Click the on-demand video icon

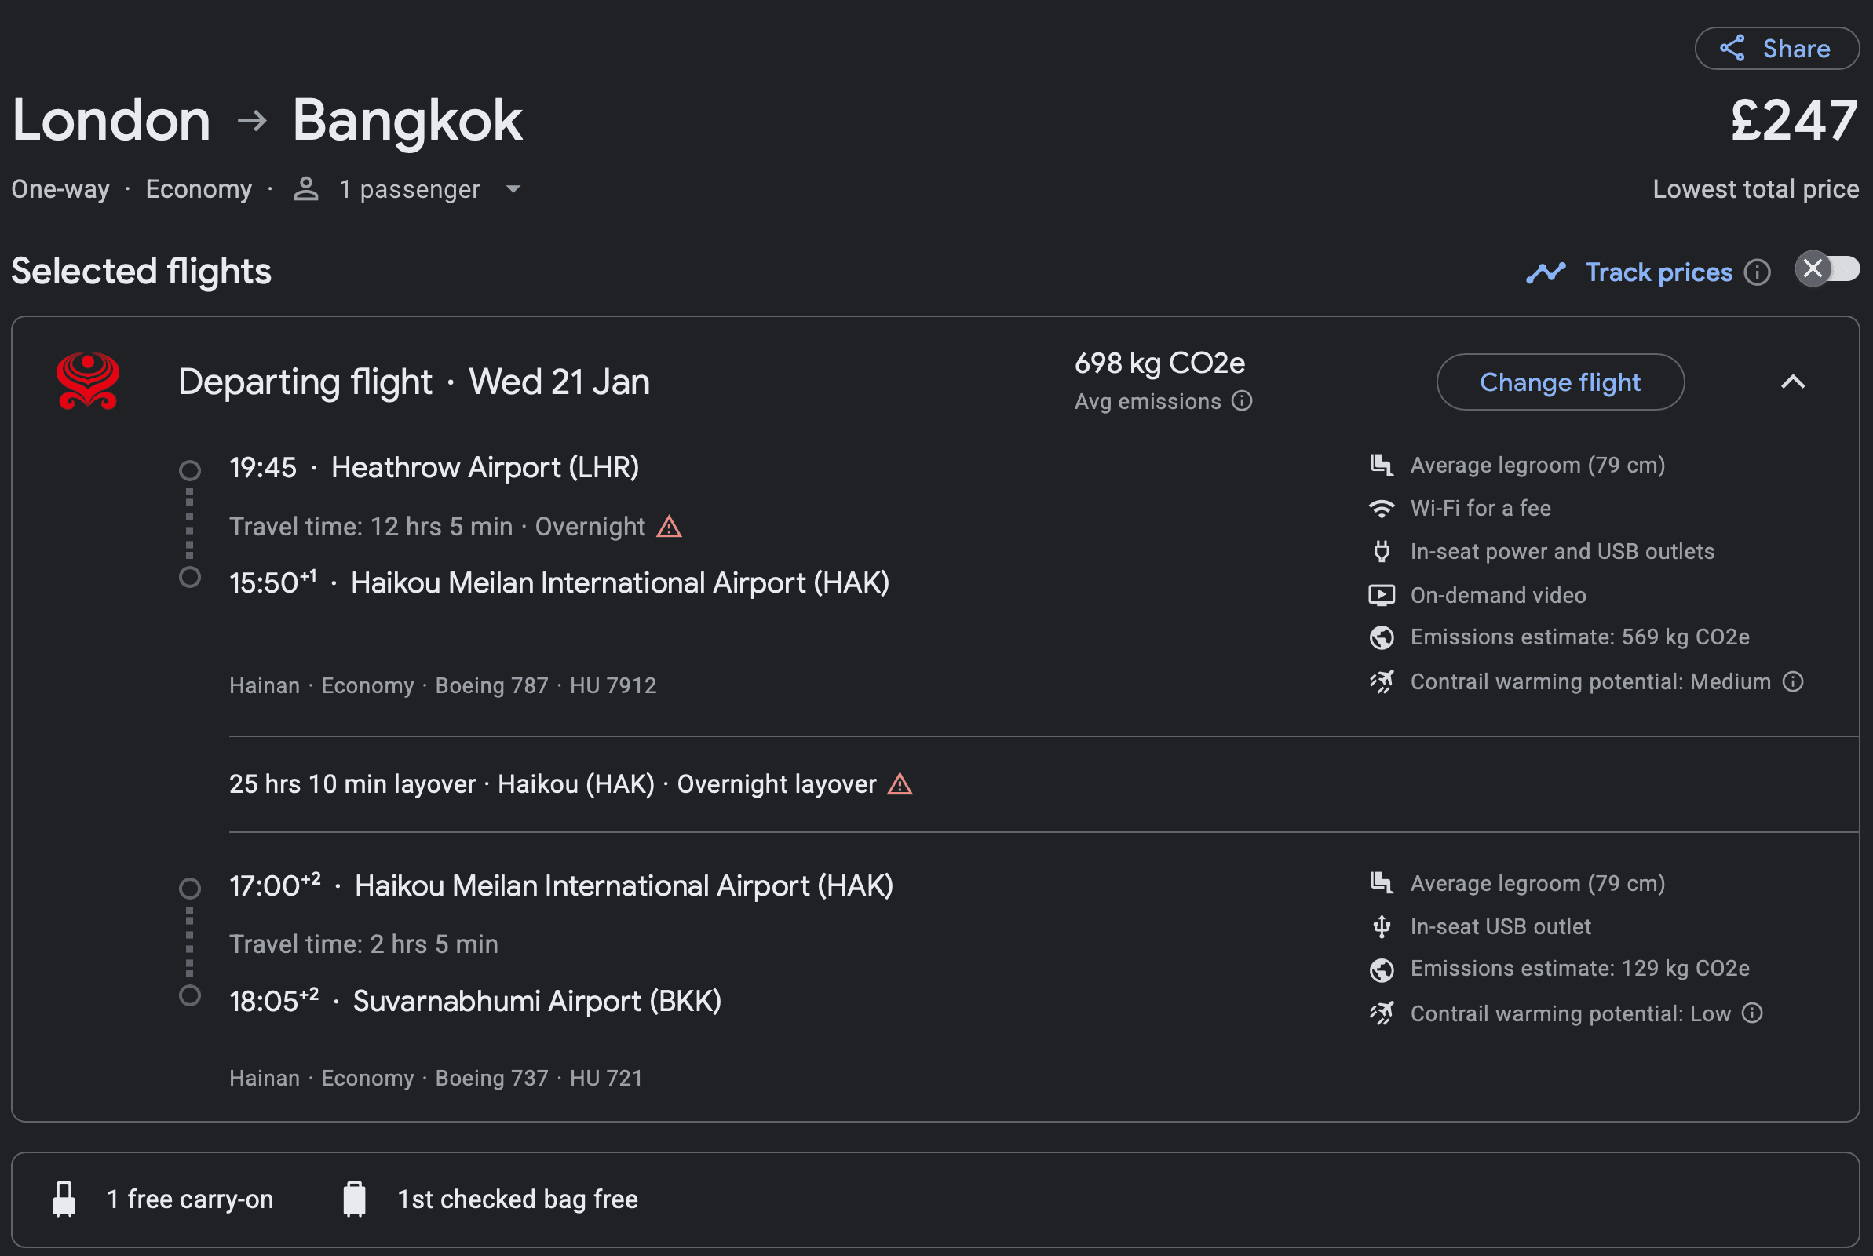coord(1382,594)
